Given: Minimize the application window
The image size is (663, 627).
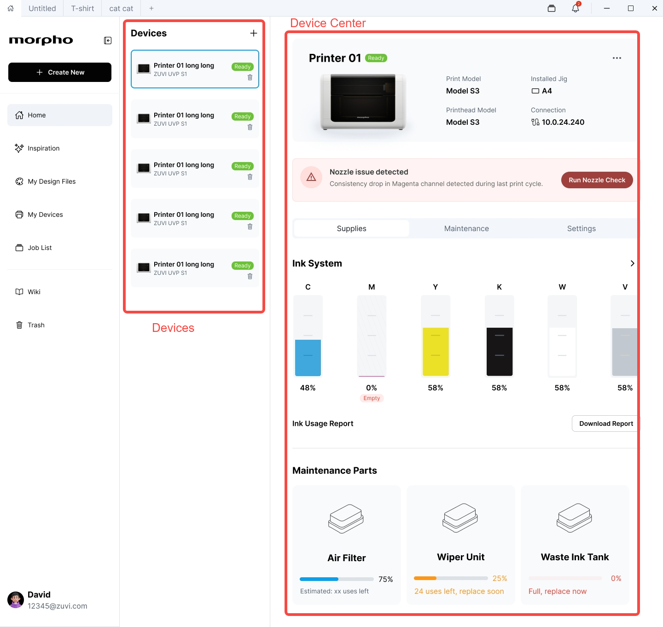Looking at the screenshot, I should [x=607, y=8].
